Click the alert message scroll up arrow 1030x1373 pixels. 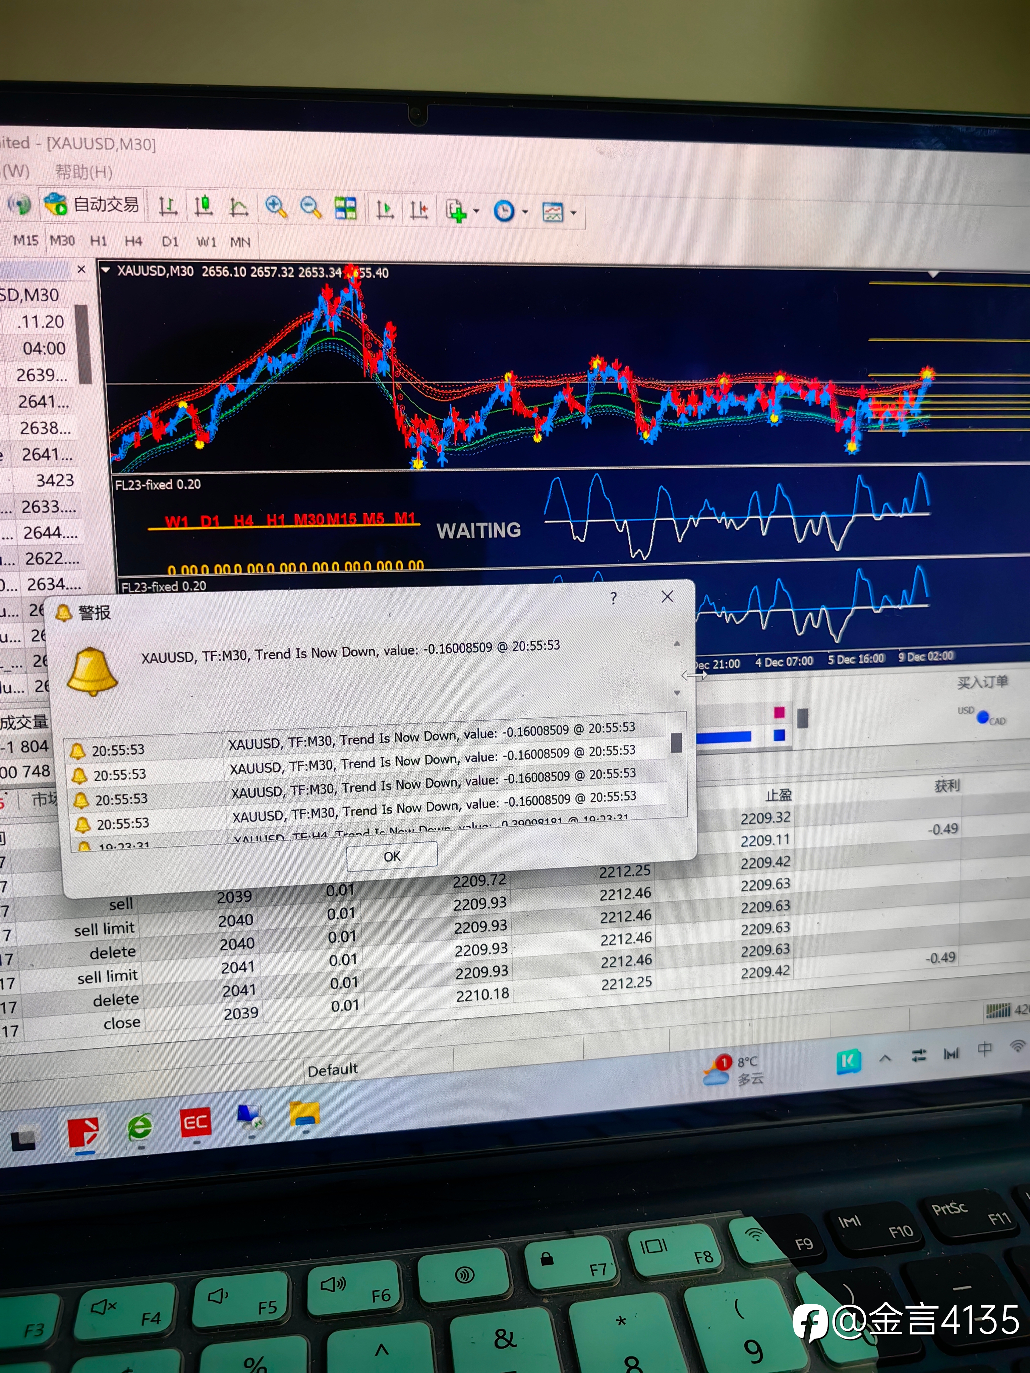coord(677,644)
